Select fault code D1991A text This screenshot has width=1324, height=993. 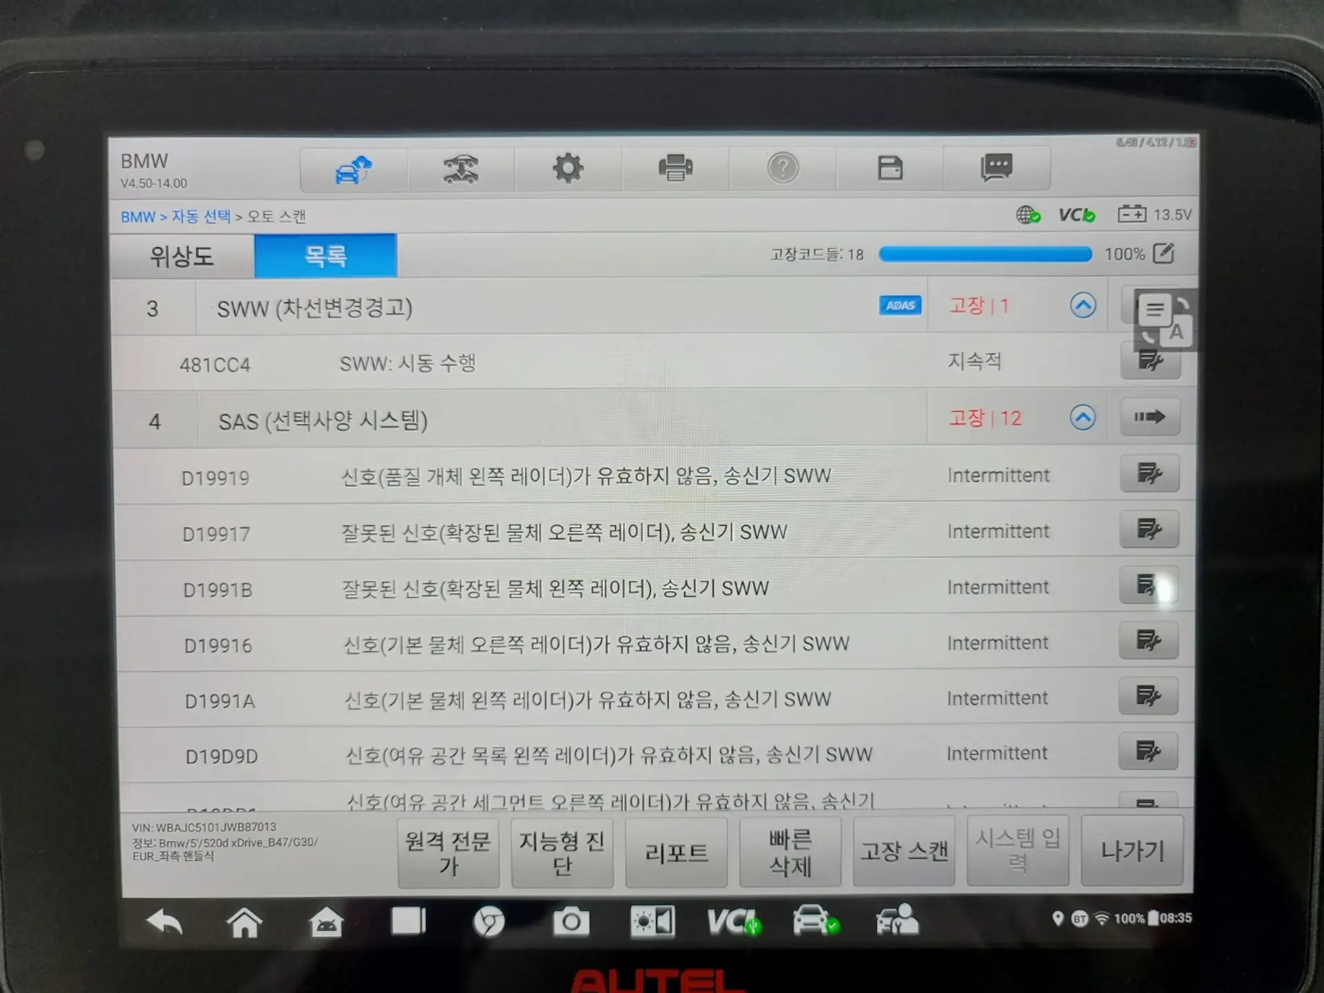pyautogui.click(x=220, y=701)
